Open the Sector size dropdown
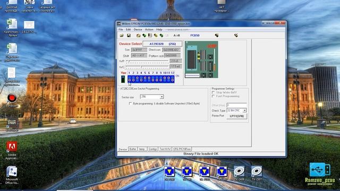Screen dimensions: 340x191 point(161,97)
